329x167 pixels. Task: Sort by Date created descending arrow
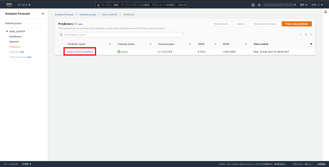(x=311, y=44)
